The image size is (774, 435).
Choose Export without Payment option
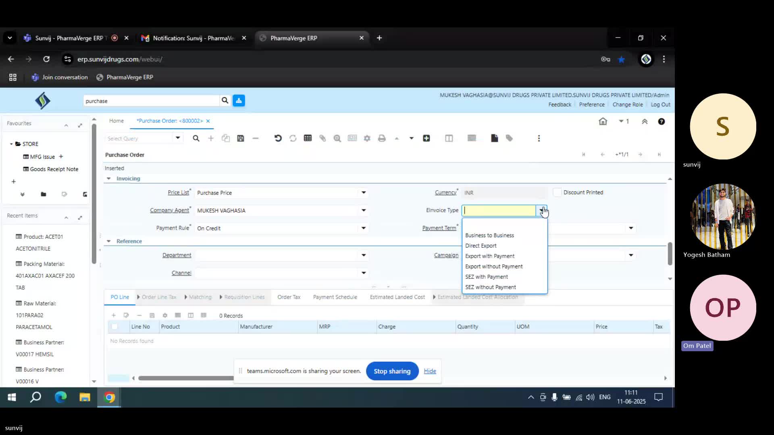click(504, 267)
